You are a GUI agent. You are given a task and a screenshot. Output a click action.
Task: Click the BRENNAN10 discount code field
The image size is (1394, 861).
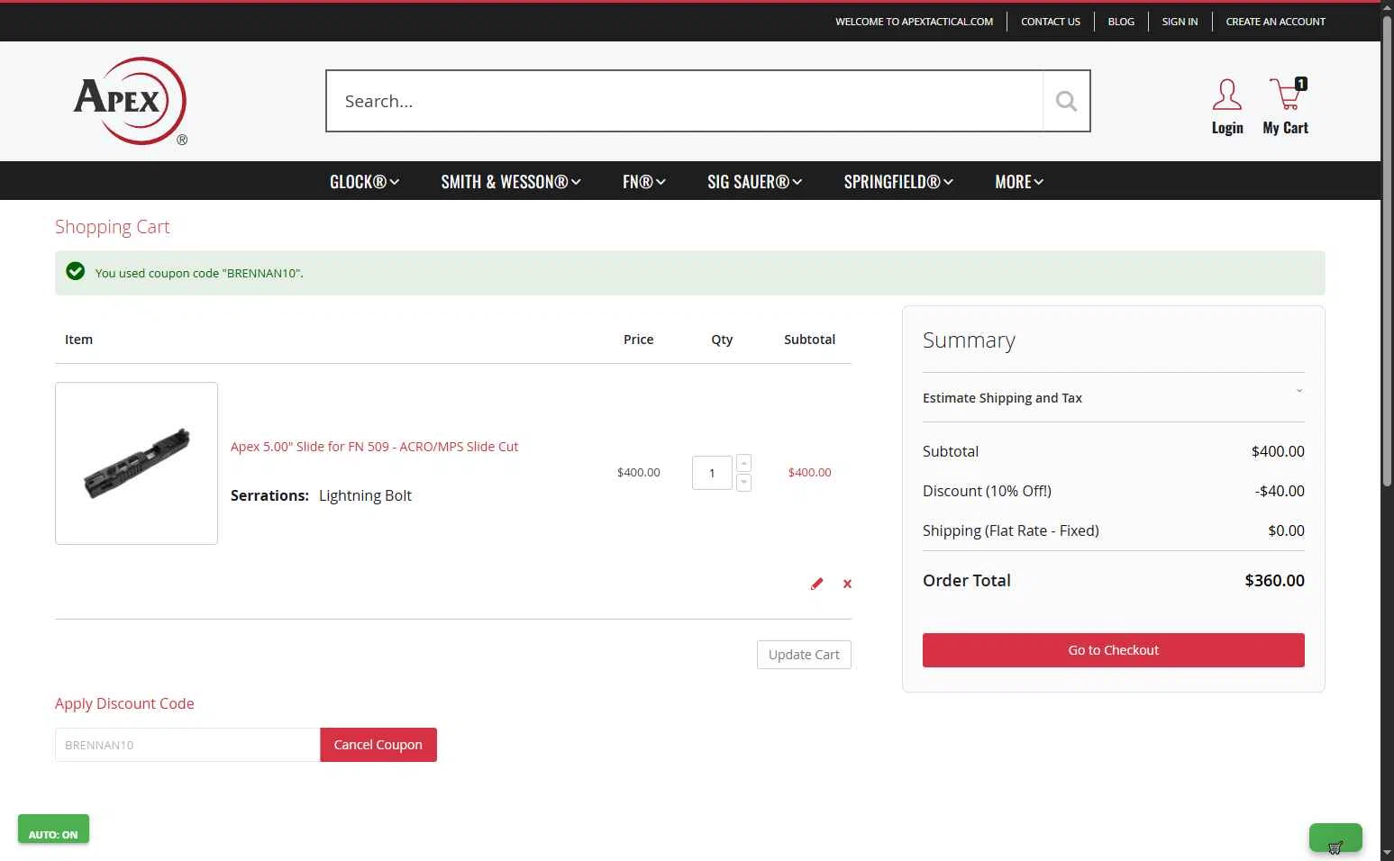(x=187, y=745)
